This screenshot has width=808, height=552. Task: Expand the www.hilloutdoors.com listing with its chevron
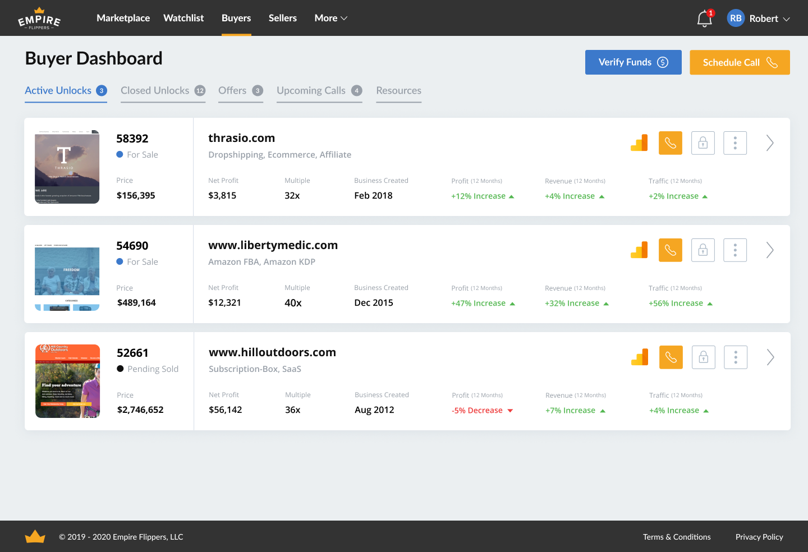tap(770, 357)
